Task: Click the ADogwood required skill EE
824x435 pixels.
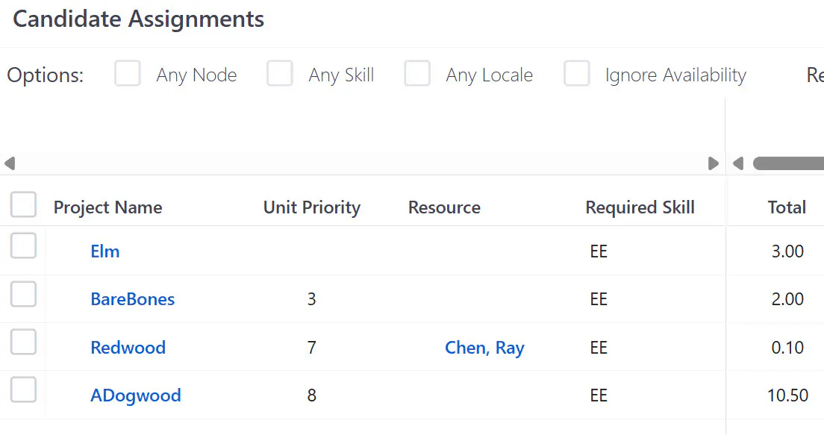Action: [x=599, y=395]
